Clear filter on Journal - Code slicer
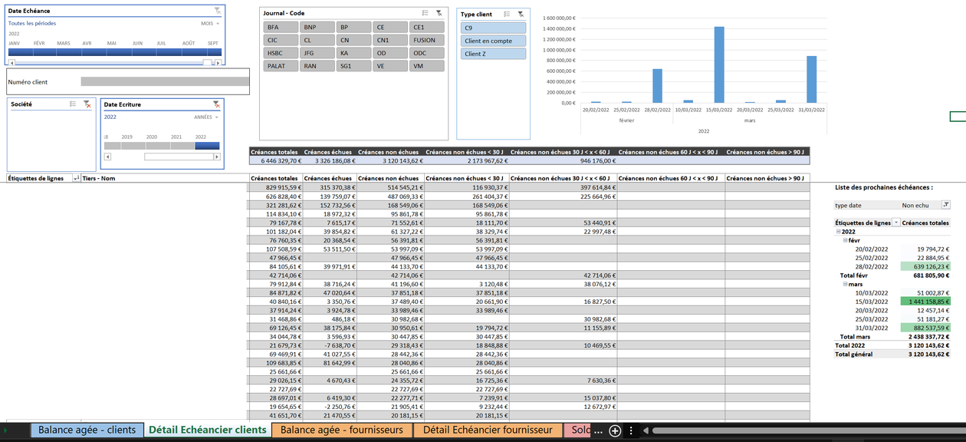Image resolution: width=966 pixels, height=442 pixels. pos(439,13)
